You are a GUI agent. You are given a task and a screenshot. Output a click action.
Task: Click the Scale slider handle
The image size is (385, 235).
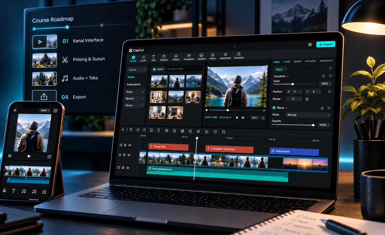(293, 84)
